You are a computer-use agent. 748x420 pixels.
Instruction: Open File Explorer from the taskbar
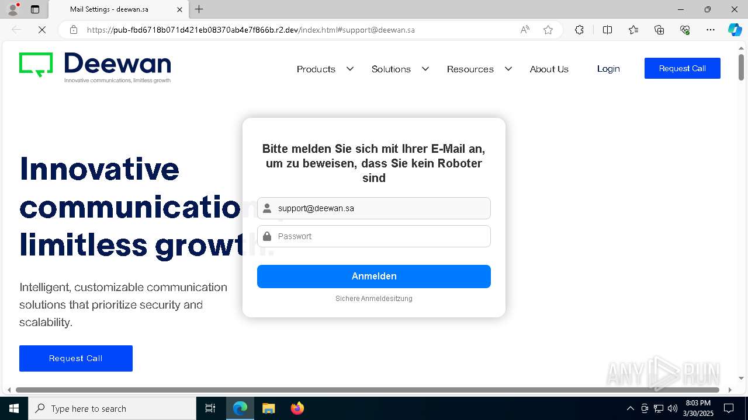click(x=269, y=408)
